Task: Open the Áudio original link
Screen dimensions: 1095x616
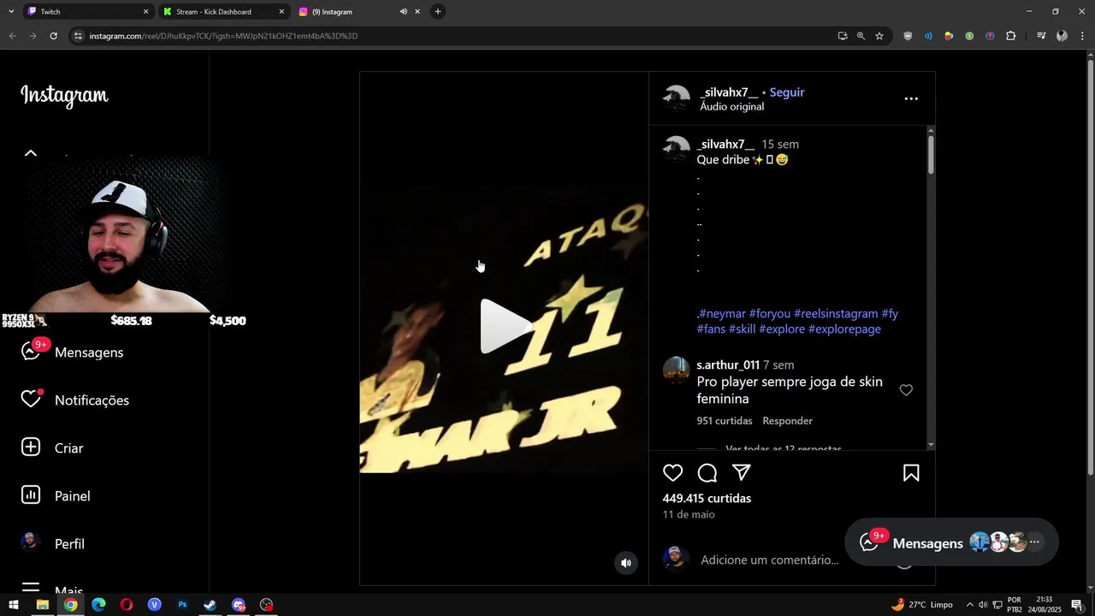Action: pos(731,107)
